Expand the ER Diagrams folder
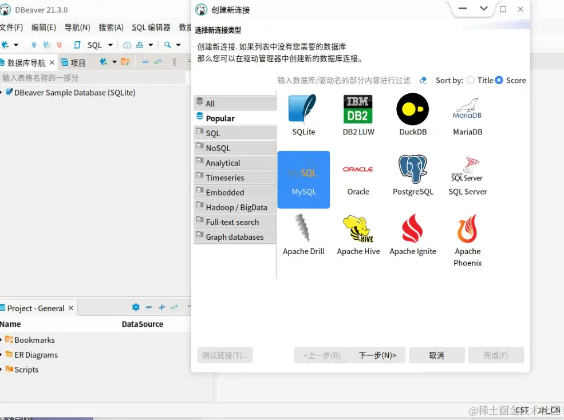 1,355
